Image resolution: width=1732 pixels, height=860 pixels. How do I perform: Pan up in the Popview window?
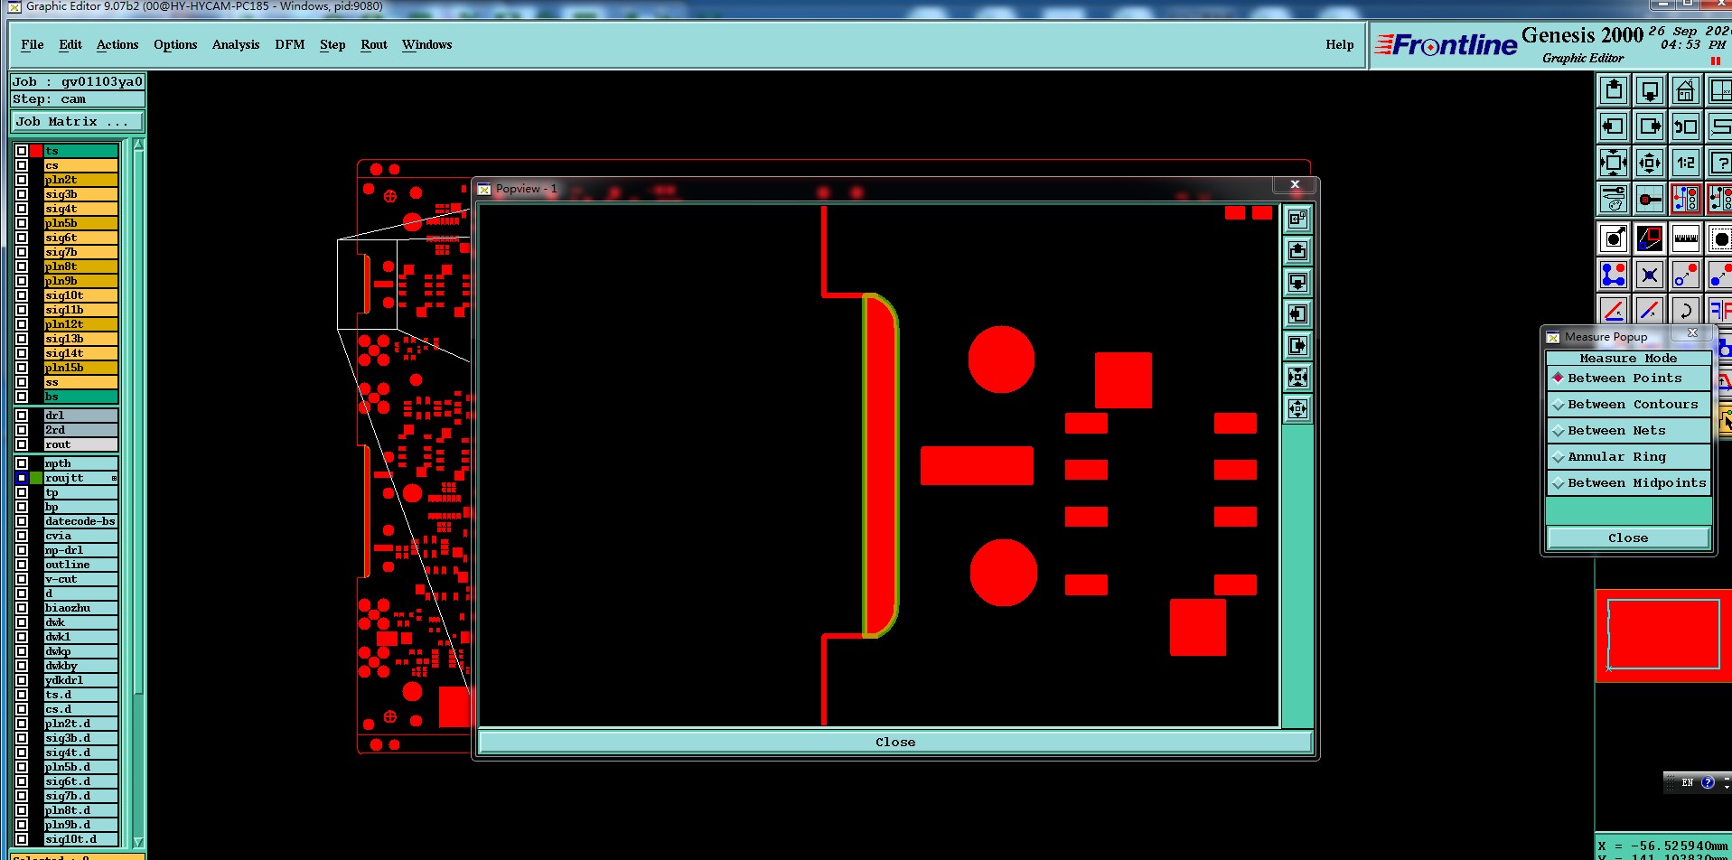1297,250
